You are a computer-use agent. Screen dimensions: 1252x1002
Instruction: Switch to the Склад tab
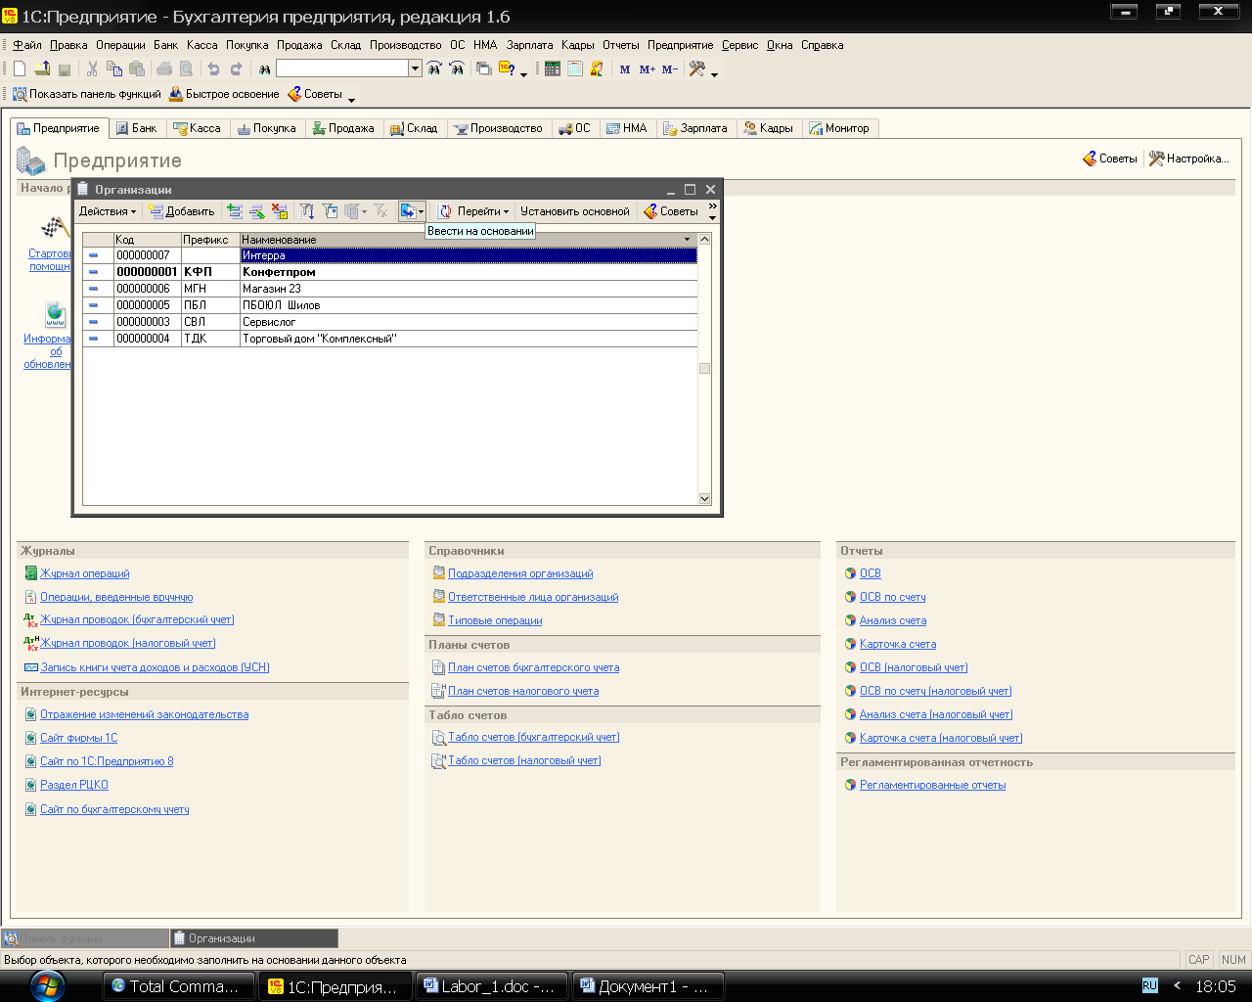pos(414,128)
